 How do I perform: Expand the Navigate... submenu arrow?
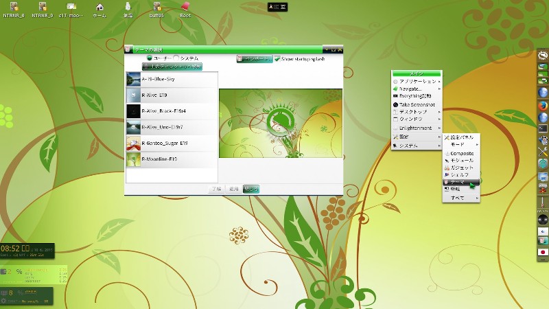click(439, 89)
